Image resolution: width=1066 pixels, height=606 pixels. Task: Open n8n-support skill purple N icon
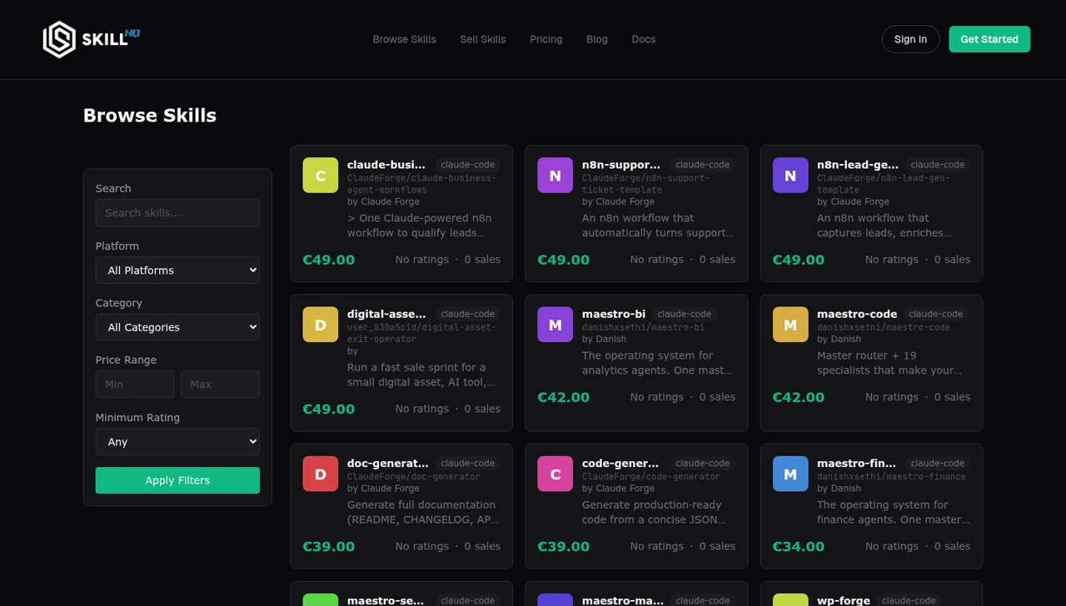pos(555,175)
